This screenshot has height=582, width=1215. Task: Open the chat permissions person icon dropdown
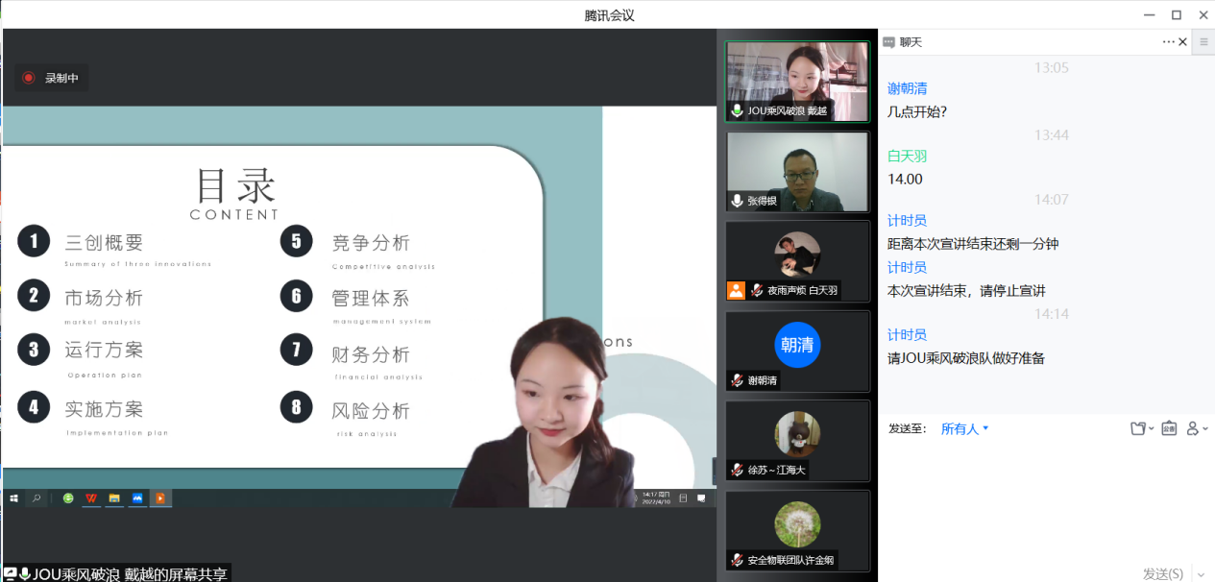click(1196, 428)
